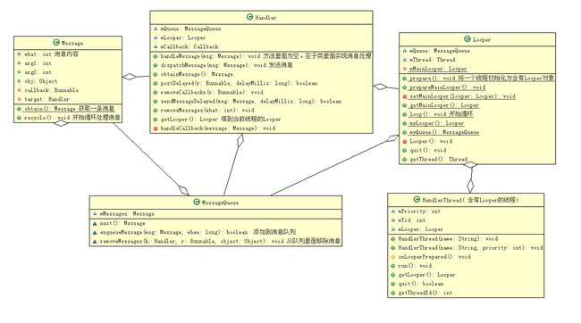
Task: Select 'getLooper(): Looper' in the HandlerThread class
Action: click(x=426, y=275)
